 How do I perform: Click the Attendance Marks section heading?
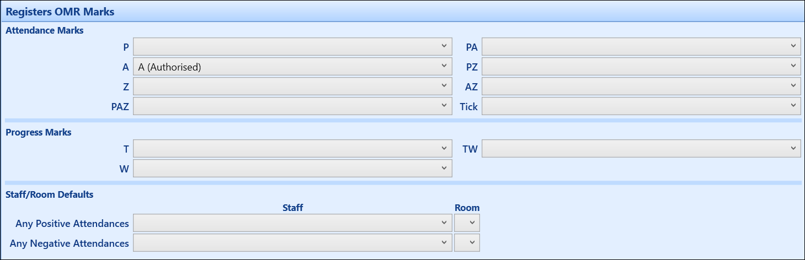click(x=45, y=31)
